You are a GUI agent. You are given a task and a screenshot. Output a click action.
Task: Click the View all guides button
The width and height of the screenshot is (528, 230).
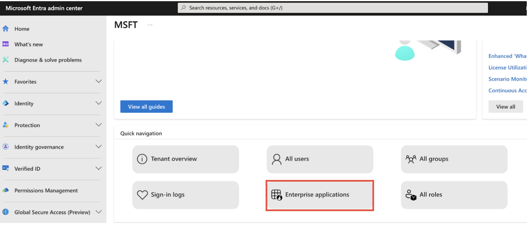click(146, 106)
